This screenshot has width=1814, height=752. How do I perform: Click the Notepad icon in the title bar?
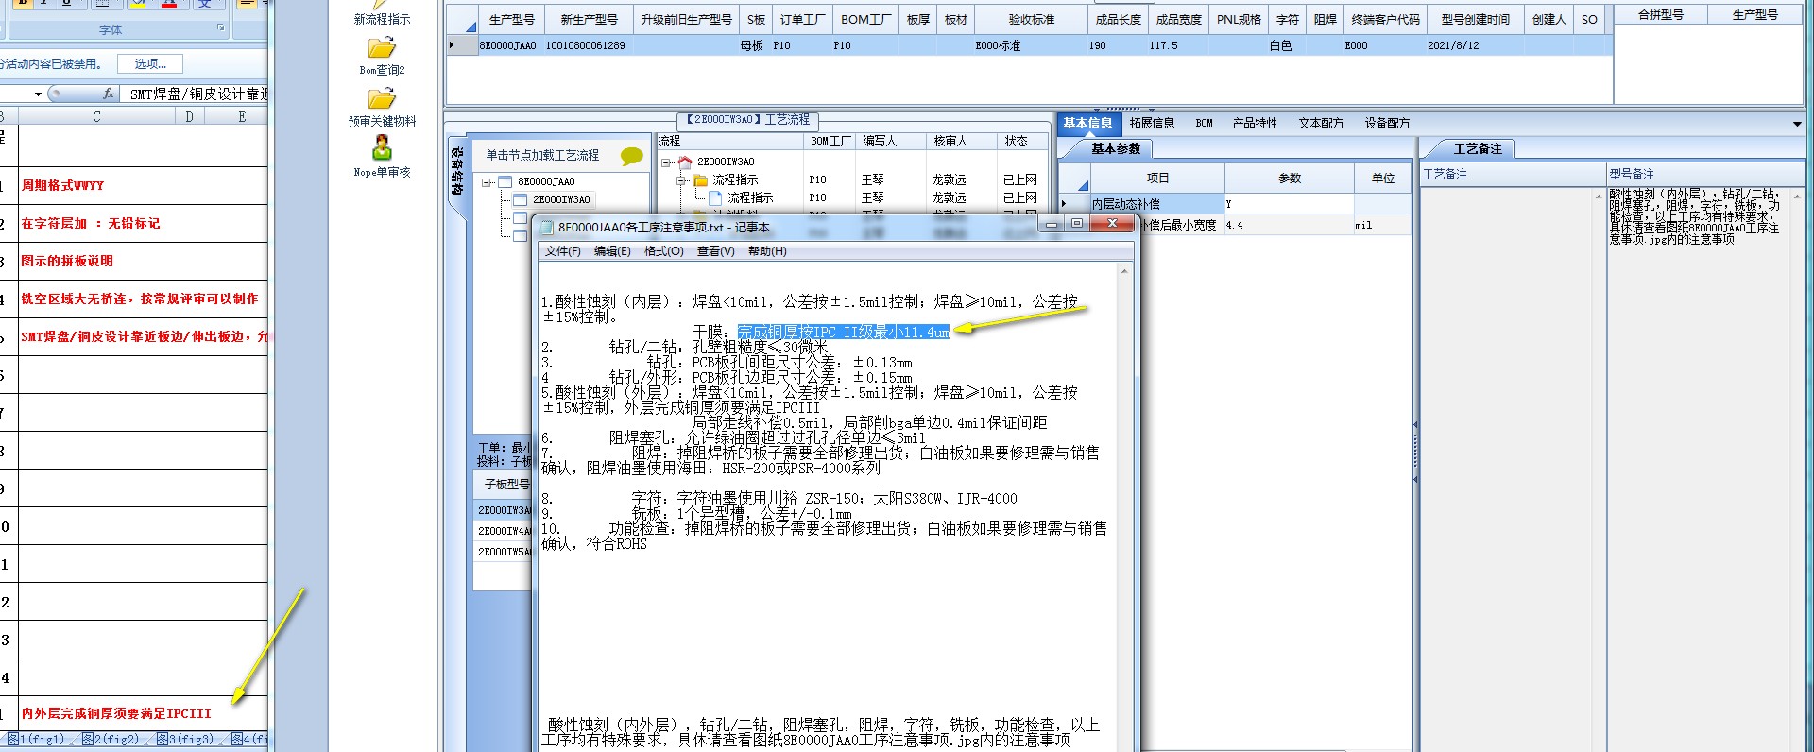(x=547, y=227)
